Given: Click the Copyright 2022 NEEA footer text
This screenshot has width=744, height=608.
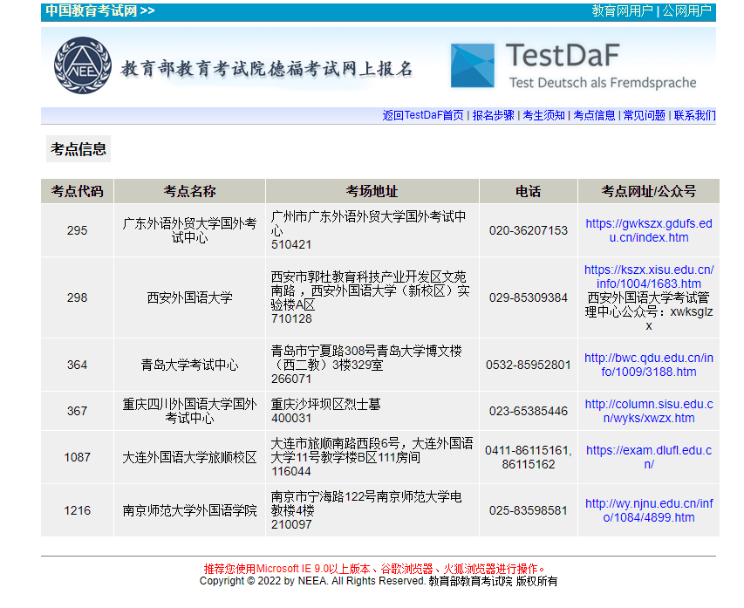Looking at the screenshot, I should [379, 581].
